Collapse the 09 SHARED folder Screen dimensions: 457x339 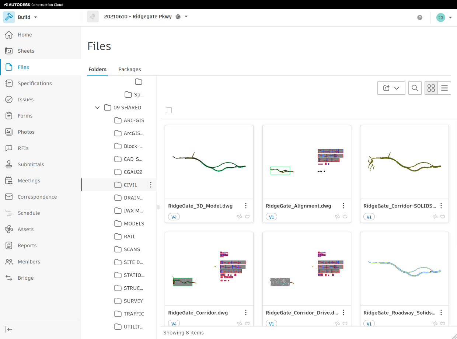pos(97,108)
